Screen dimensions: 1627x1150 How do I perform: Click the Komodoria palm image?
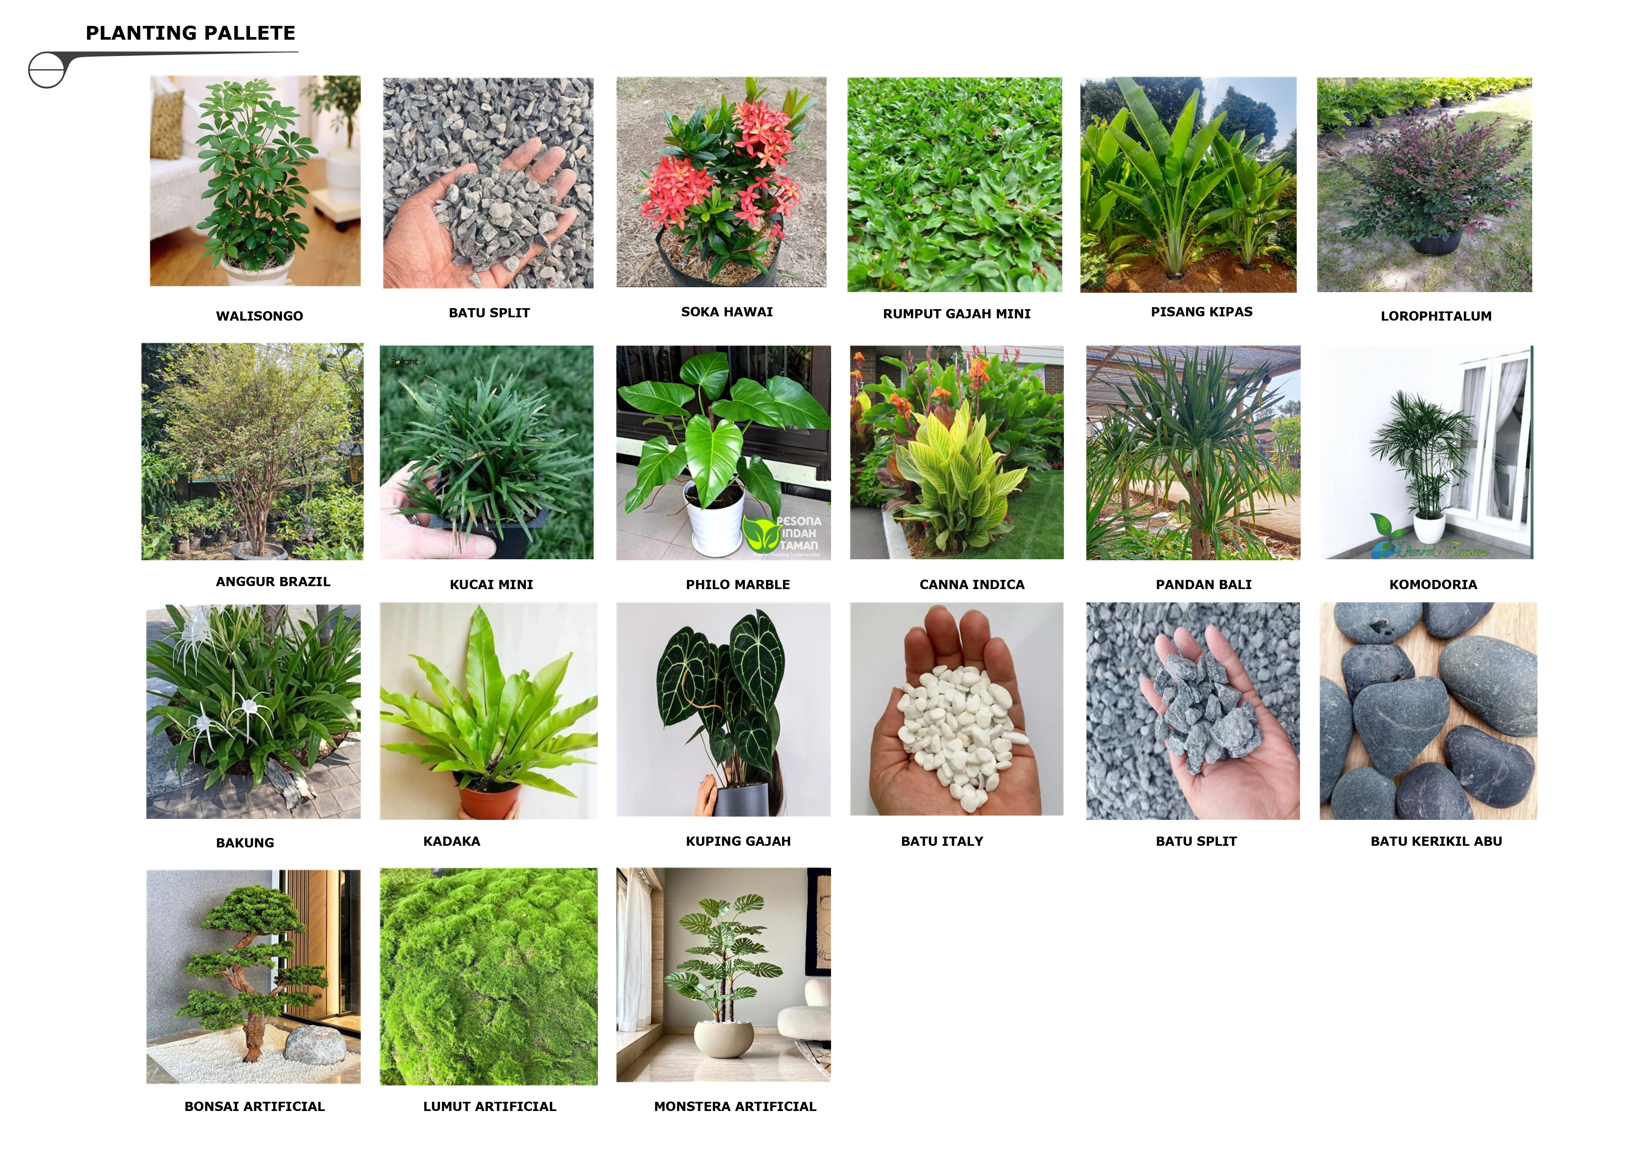[x=1427, y=452]
